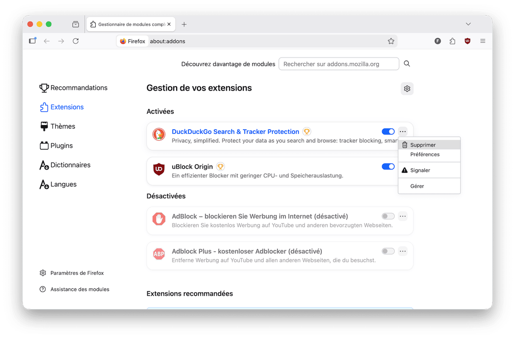Focus the addons.mozilla.org search field
The width and height of the screenshot is (515, 339).
[339, 64]
